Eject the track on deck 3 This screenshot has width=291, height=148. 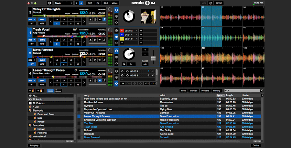click(91, 19)
